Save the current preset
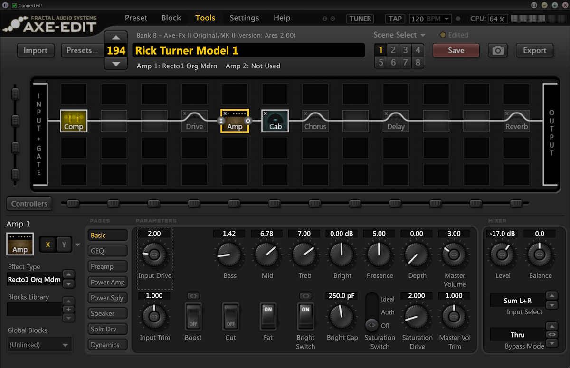The width and height of the screenshot is (570, 368). pyautogui.click(x=456, y=50)
